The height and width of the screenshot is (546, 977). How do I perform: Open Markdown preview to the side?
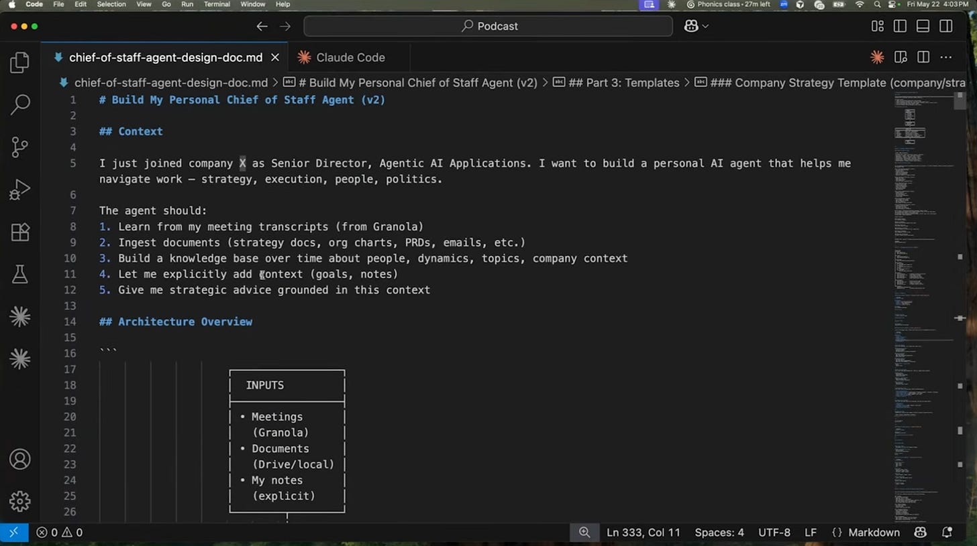coord(901,58)
